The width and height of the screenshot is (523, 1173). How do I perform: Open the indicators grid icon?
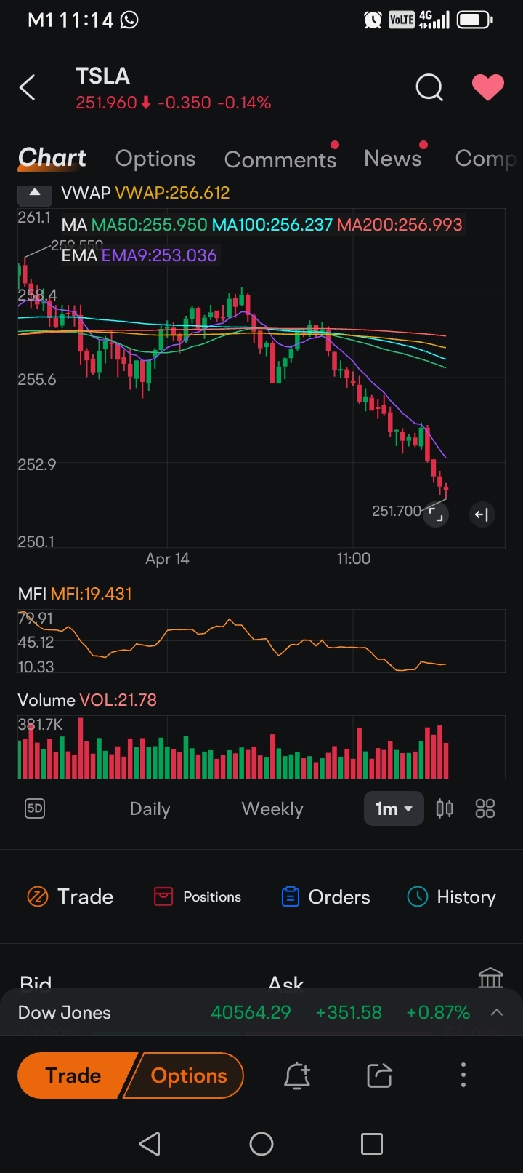pyautogui.click(x=485, y=808)
